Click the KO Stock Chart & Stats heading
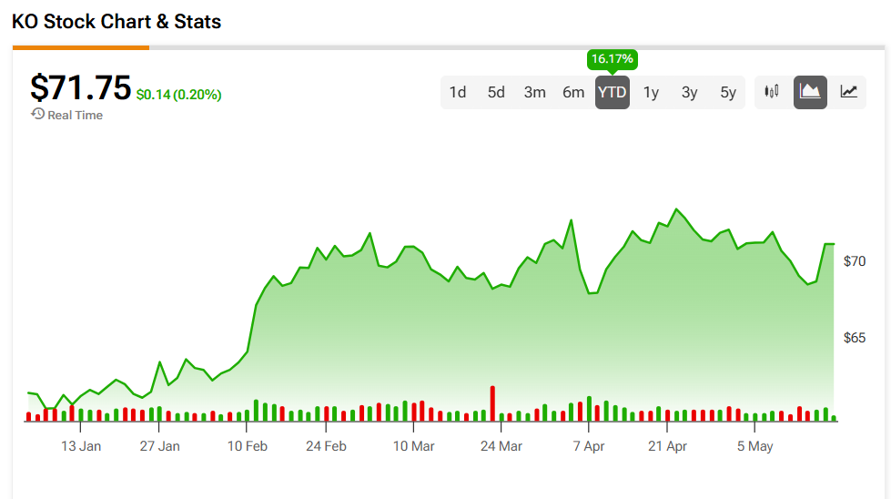Image resolution: width=891 pixels, height=499 pixels. click(116, 22)
